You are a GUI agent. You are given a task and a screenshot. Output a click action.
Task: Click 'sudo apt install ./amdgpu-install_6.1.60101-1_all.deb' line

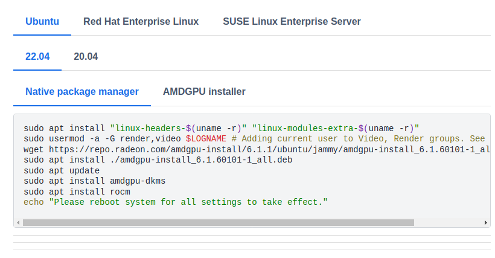(x=158, y=160)
